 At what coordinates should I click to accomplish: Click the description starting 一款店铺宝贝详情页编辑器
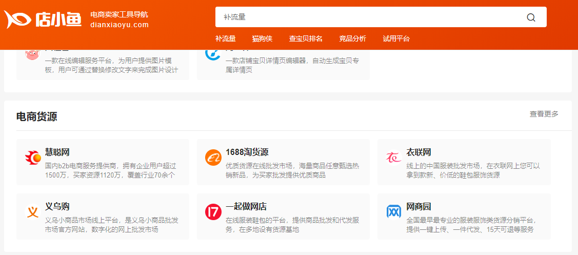click(292, 65)
